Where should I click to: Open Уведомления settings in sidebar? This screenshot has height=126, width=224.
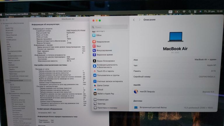101,42
